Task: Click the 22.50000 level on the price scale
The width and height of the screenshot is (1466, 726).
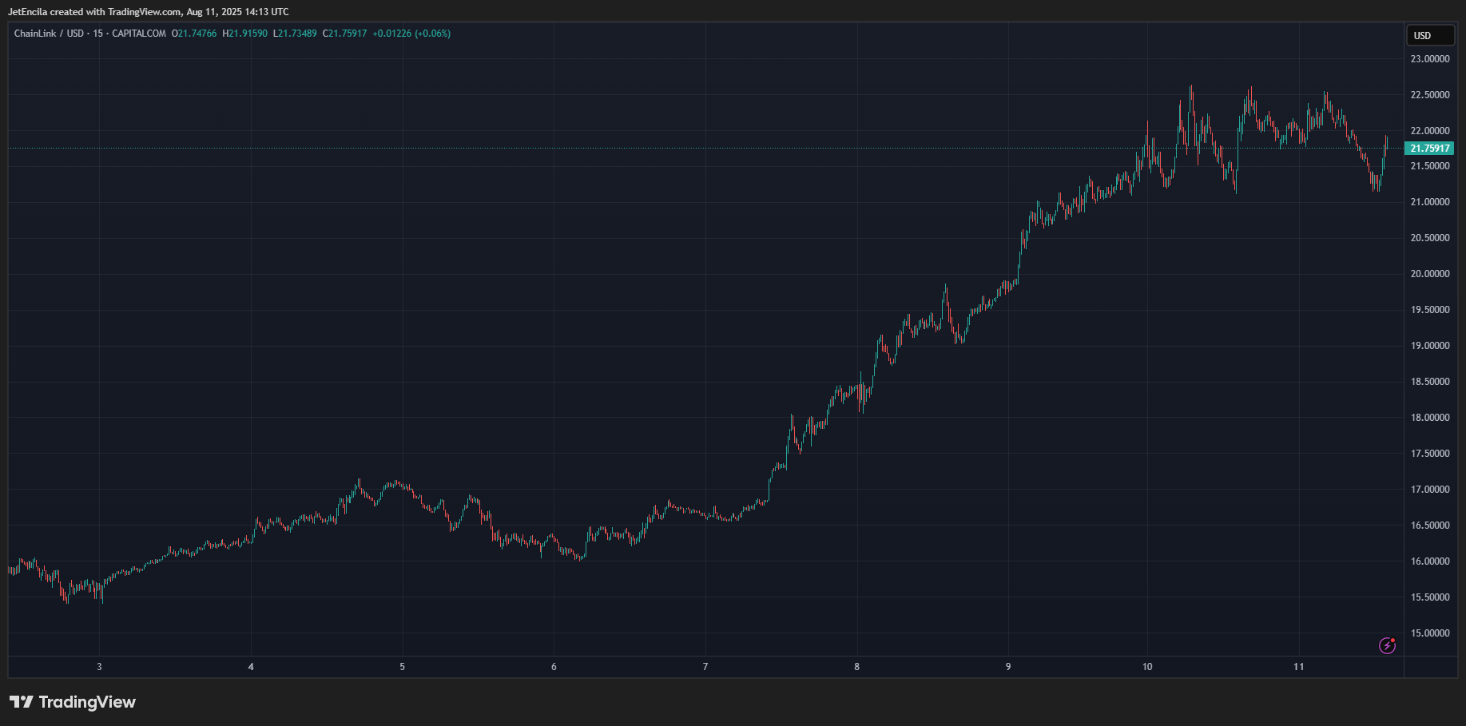Action: [1429, 94]
